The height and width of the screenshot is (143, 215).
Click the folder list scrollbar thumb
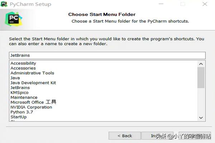click(201, 77)
